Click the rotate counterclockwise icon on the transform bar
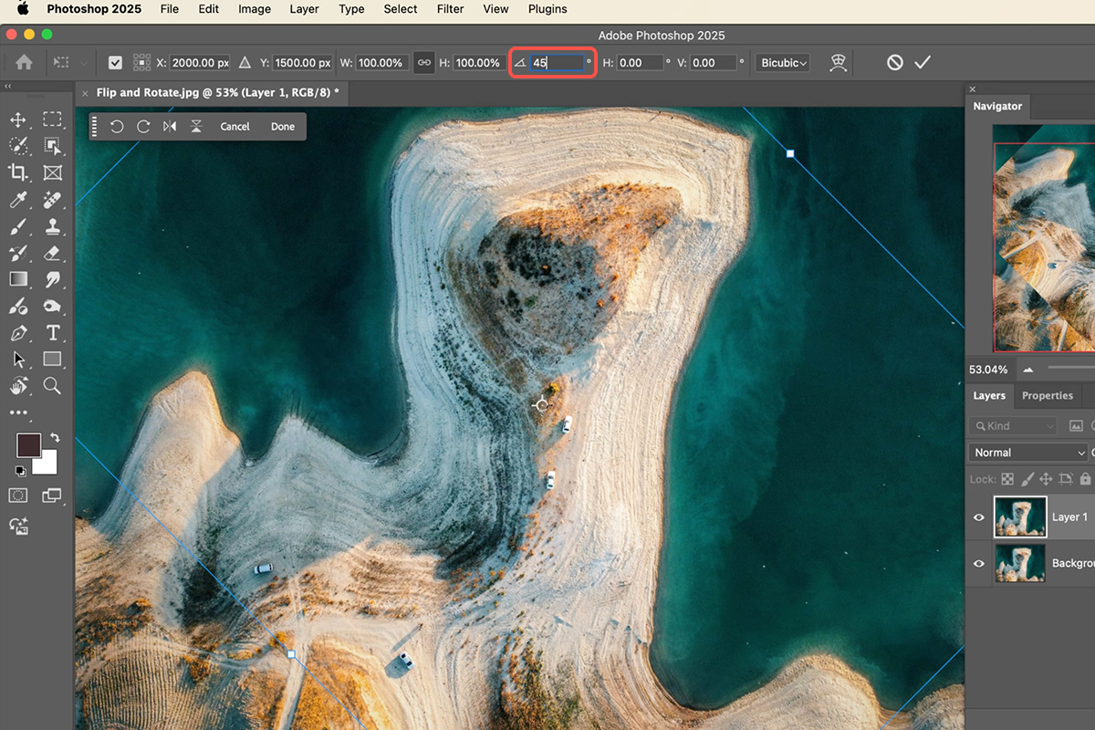 coord(117,126)
